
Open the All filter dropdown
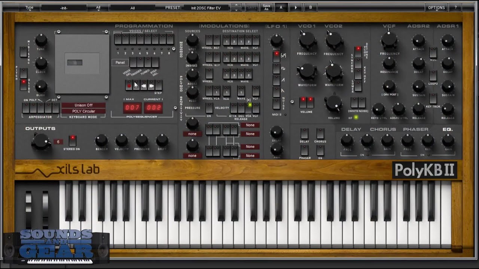[x=98, y=7]
